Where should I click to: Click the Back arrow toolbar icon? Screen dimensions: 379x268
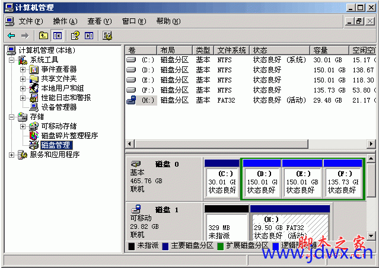tap(11, 36)
